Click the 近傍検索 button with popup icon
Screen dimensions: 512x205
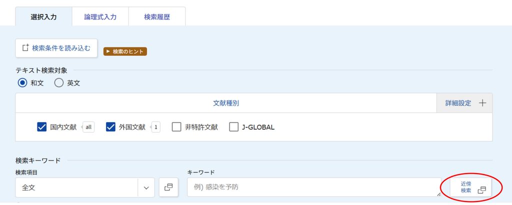(471, 188)
